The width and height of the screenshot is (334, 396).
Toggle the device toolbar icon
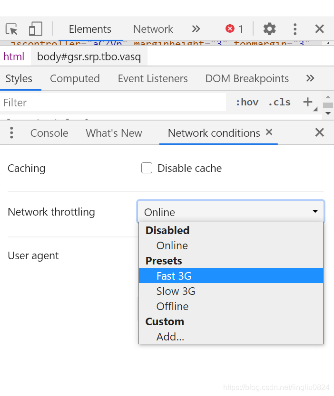(x=35, y=29)
